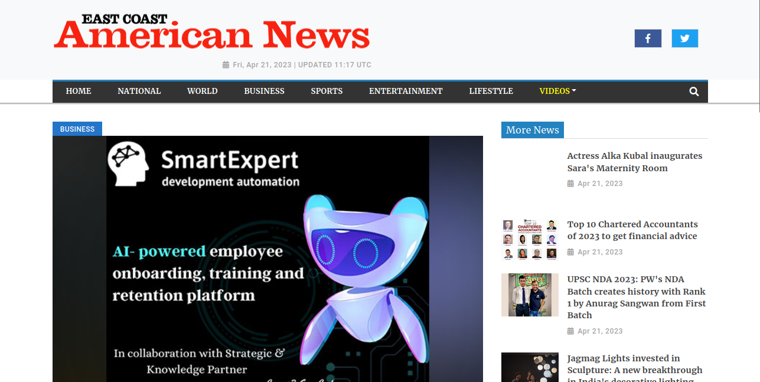Viewport: 760px width, 382px height.
Task: Click the search magnifier icon
Action: click(694, 92)
